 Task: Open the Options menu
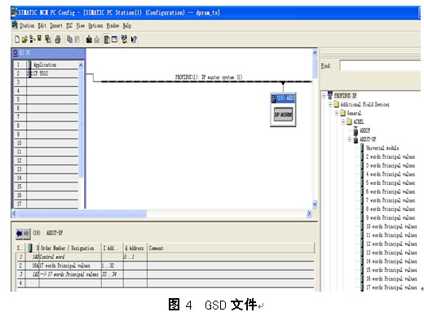point(95,25)
